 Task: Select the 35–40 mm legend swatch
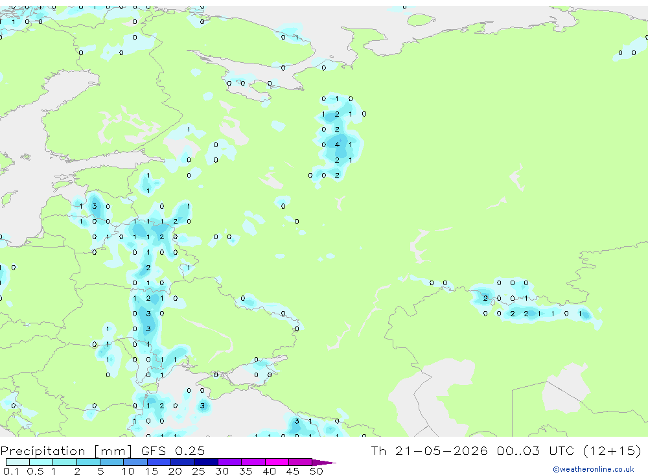253,462
